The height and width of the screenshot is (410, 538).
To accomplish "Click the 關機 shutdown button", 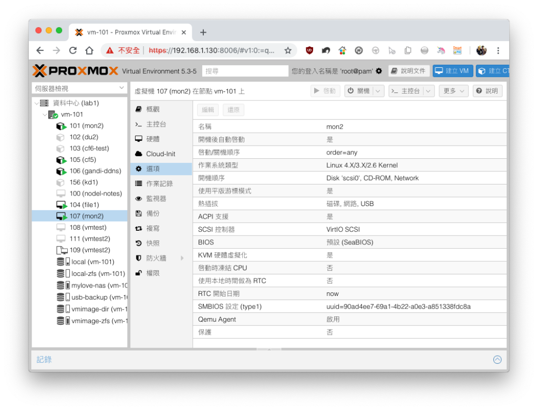I will [359, 91].
